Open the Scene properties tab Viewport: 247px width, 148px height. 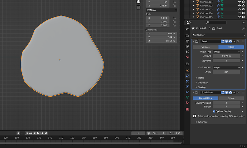tap(187, 52)
